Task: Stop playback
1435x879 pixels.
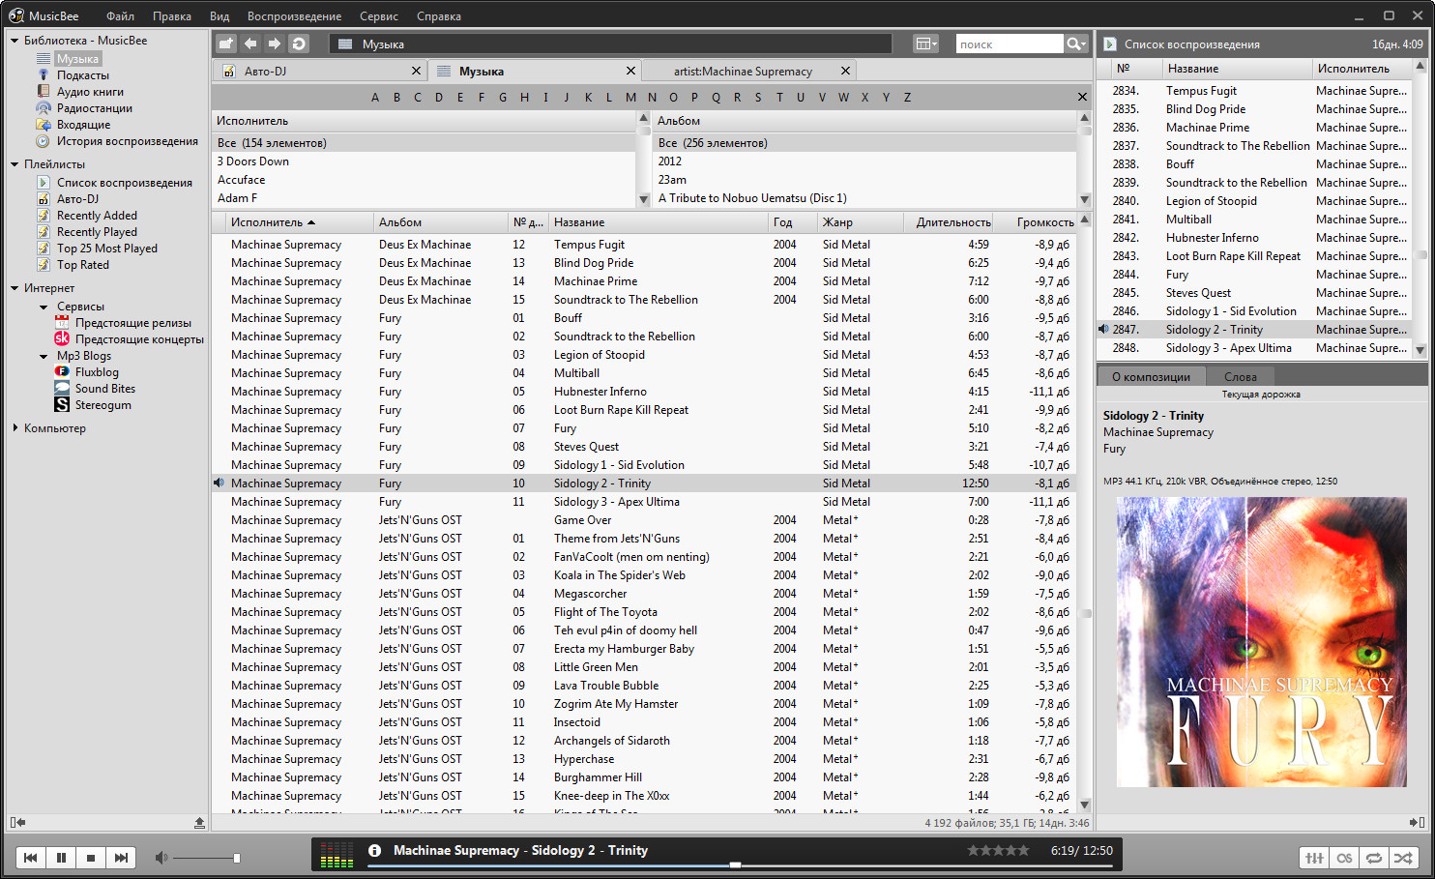Action: click(x=91, y=858)
